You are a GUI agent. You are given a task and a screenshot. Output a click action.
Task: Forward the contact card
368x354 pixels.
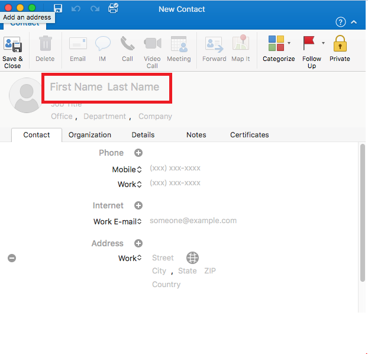tap(214, 44)
